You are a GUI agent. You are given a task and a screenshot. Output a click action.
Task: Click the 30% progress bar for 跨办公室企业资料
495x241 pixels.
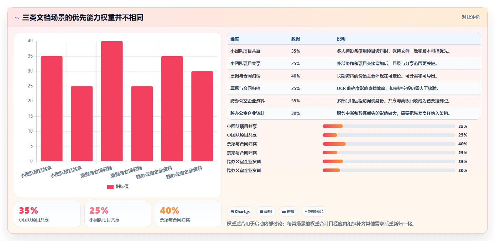point(389,170)
